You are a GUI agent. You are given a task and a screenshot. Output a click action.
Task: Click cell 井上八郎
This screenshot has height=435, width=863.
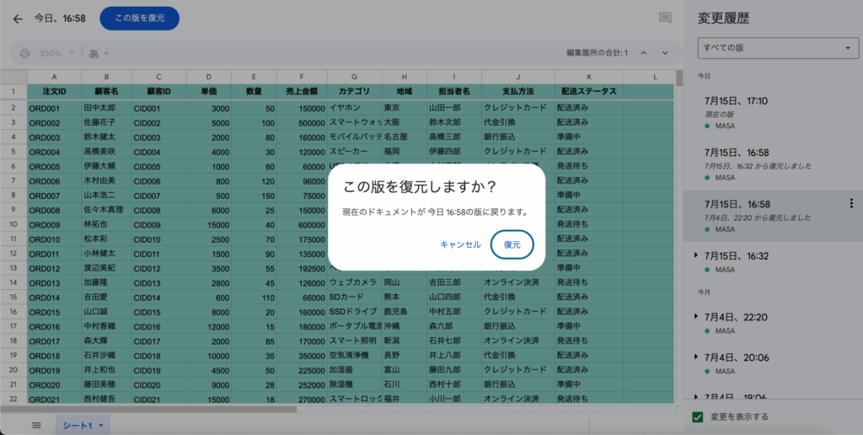click(453, 355)
